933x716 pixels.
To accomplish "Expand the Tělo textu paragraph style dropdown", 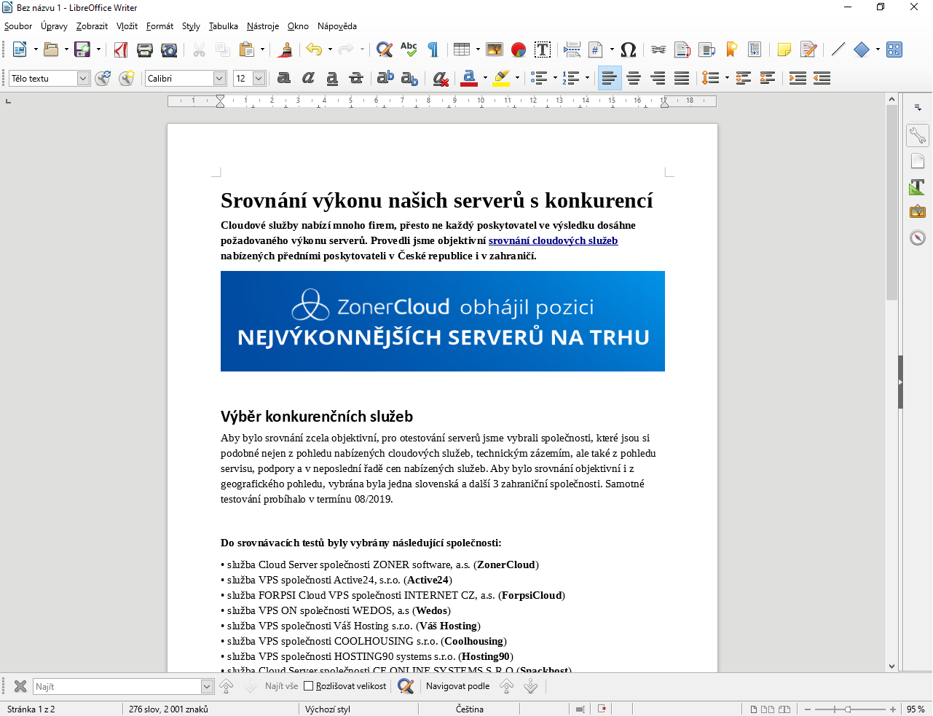I will tap(83, 78).
